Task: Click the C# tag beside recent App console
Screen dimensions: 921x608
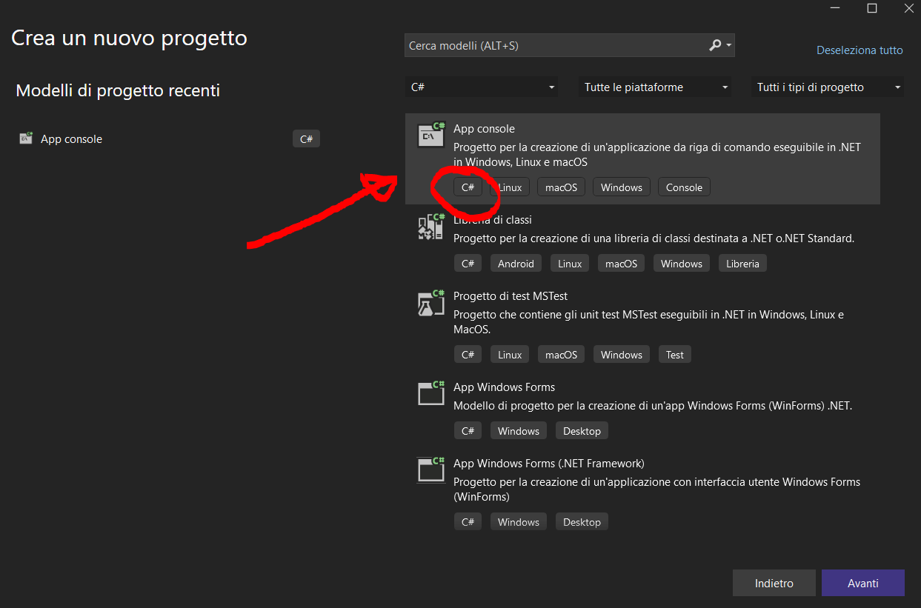Action: (306, 138)
